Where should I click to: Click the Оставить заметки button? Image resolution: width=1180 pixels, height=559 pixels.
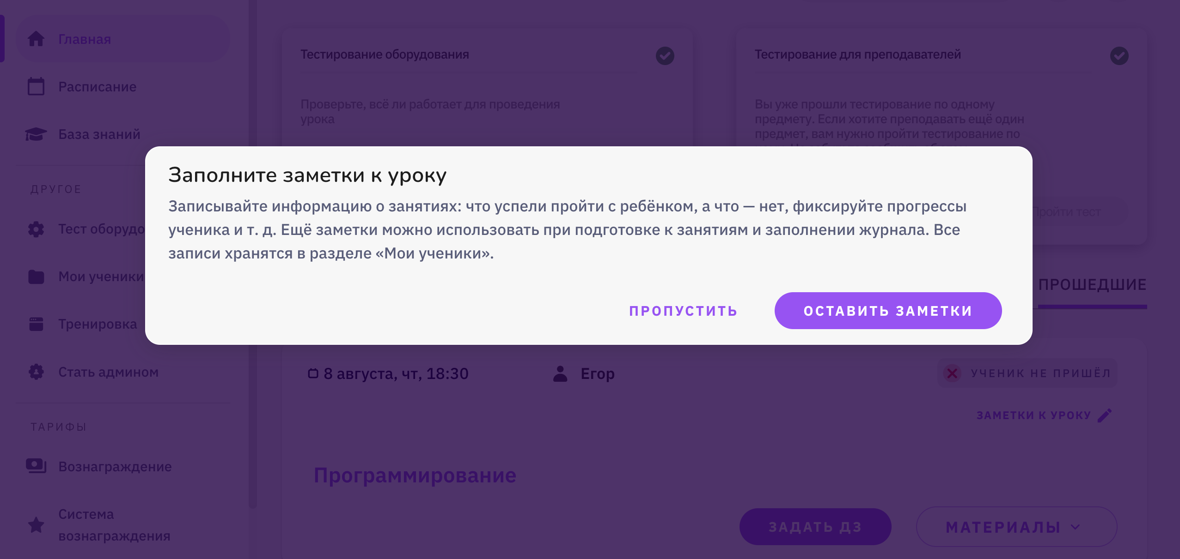888,311
